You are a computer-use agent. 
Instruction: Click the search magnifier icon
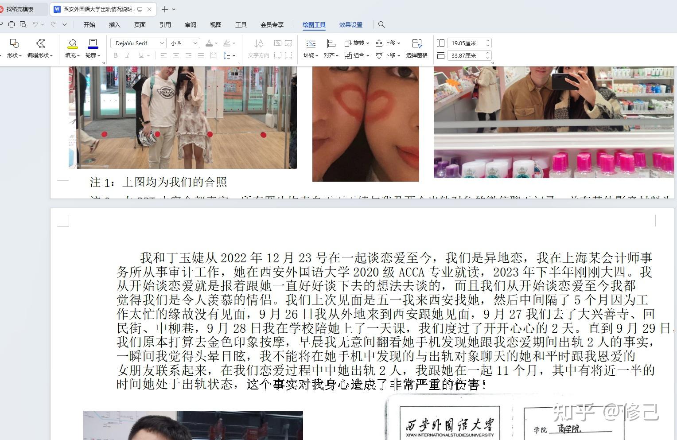tap(381, 24)
